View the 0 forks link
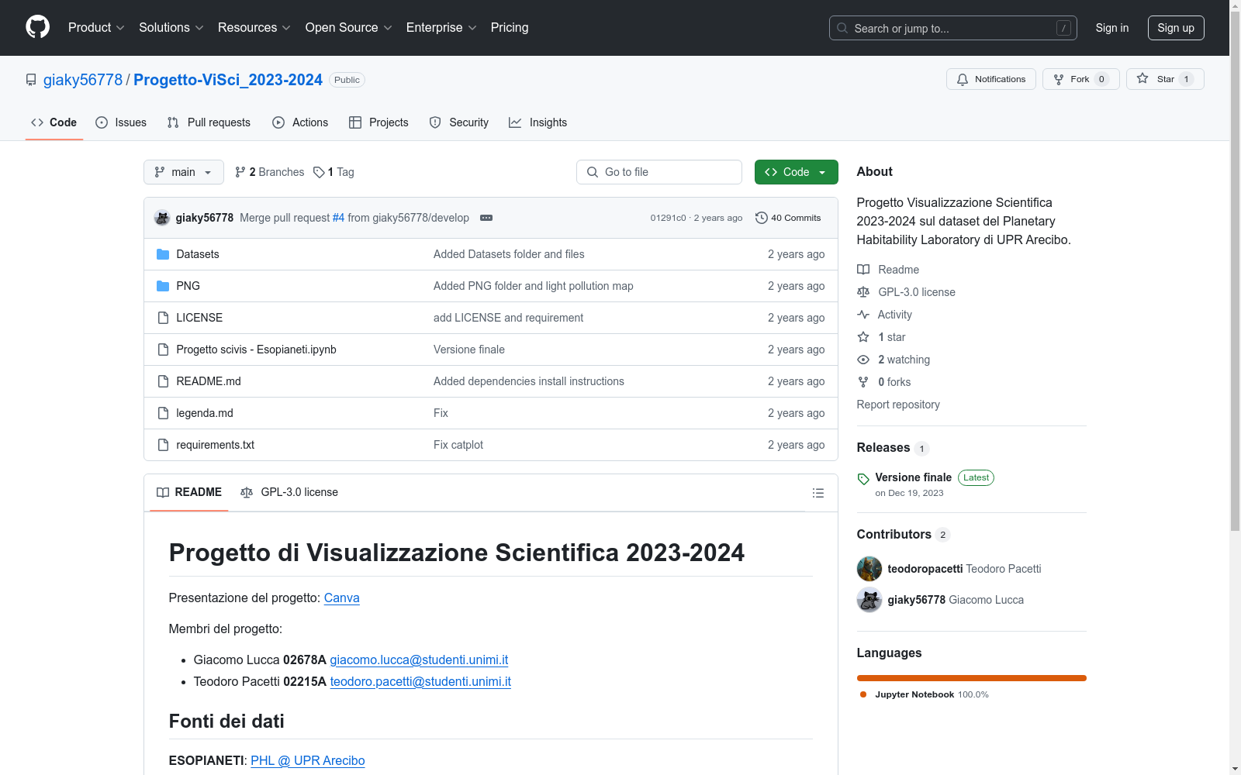The image size is (1241, 775). pos(884,382)
